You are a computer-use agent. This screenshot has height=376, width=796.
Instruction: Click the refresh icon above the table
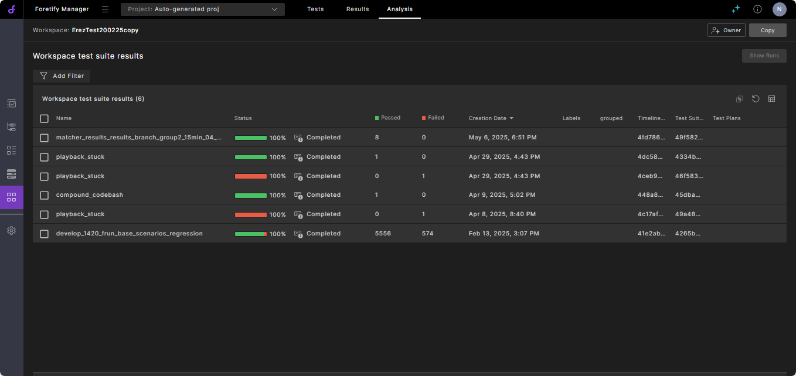coord(756,99)
